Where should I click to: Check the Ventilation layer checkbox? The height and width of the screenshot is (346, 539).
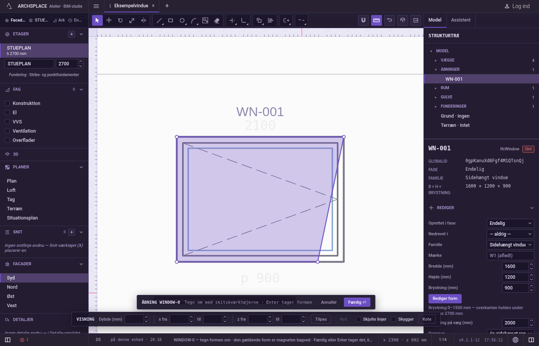point(7,131)
